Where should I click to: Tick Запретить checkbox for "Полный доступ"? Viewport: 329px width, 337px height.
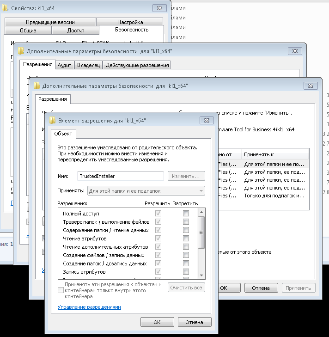coord(186,214)
